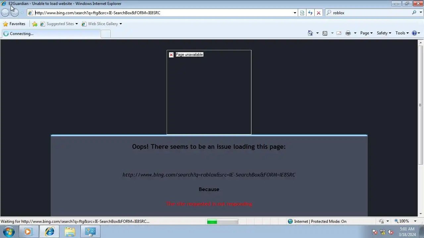The height and width of the screenshot is (238, 424).
Task: Expand the Print dropdown arrow
Action: 355,33
